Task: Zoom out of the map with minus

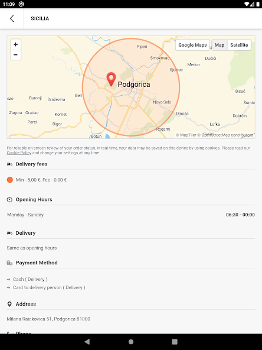Action: [x=15, y=54]
